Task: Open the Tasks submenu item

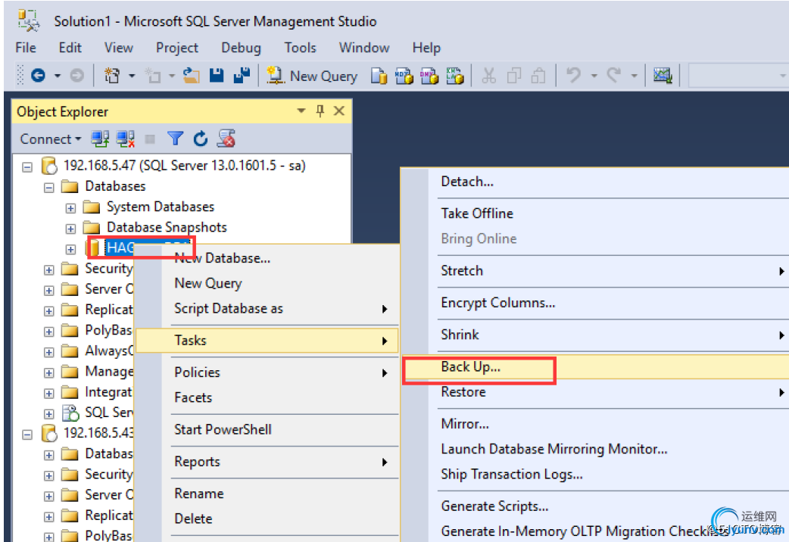Action: (x=267, y=341)
